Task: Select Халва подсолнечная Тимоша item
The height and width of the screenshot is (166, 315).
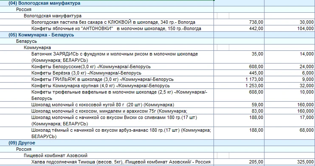Action: [x=121, y=162]
